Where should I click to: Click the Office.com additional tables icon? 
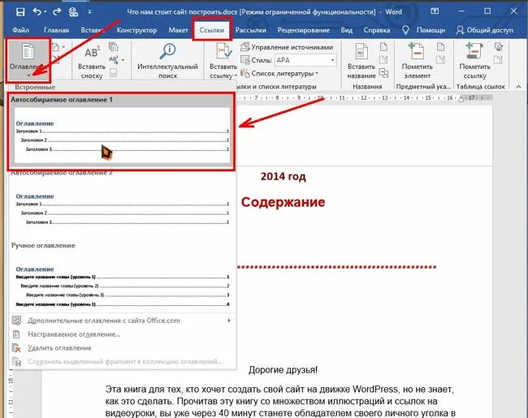pyautogui.click(x=16, y=321)
